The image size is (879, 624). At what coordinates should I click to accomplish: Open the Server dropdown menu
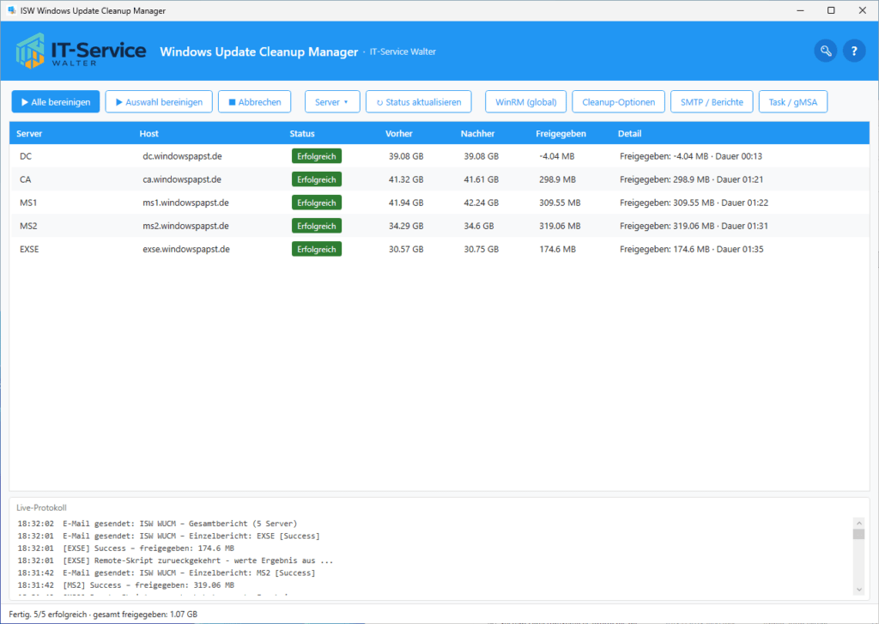pyautogui.click(x=332, y=102)
